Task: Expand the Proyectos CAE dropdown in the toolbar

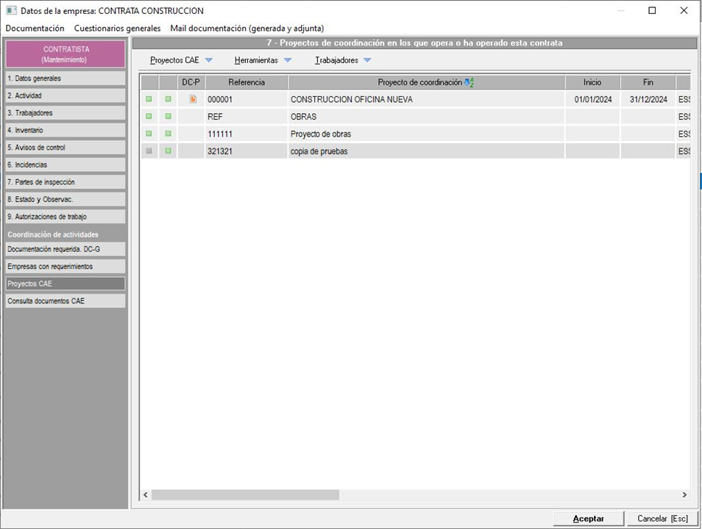Action: coord(208,60)
